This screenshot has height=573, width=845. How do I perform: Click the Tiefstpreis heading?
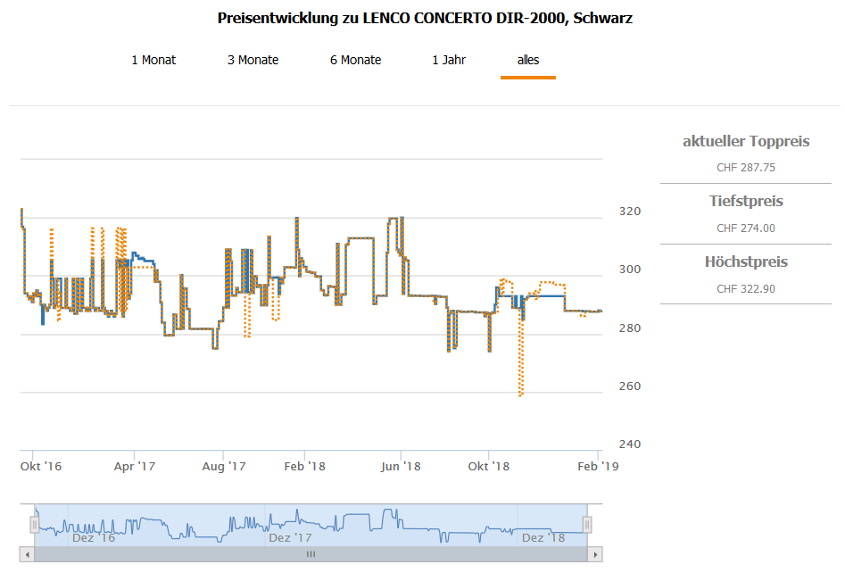[x=746, y=202]
